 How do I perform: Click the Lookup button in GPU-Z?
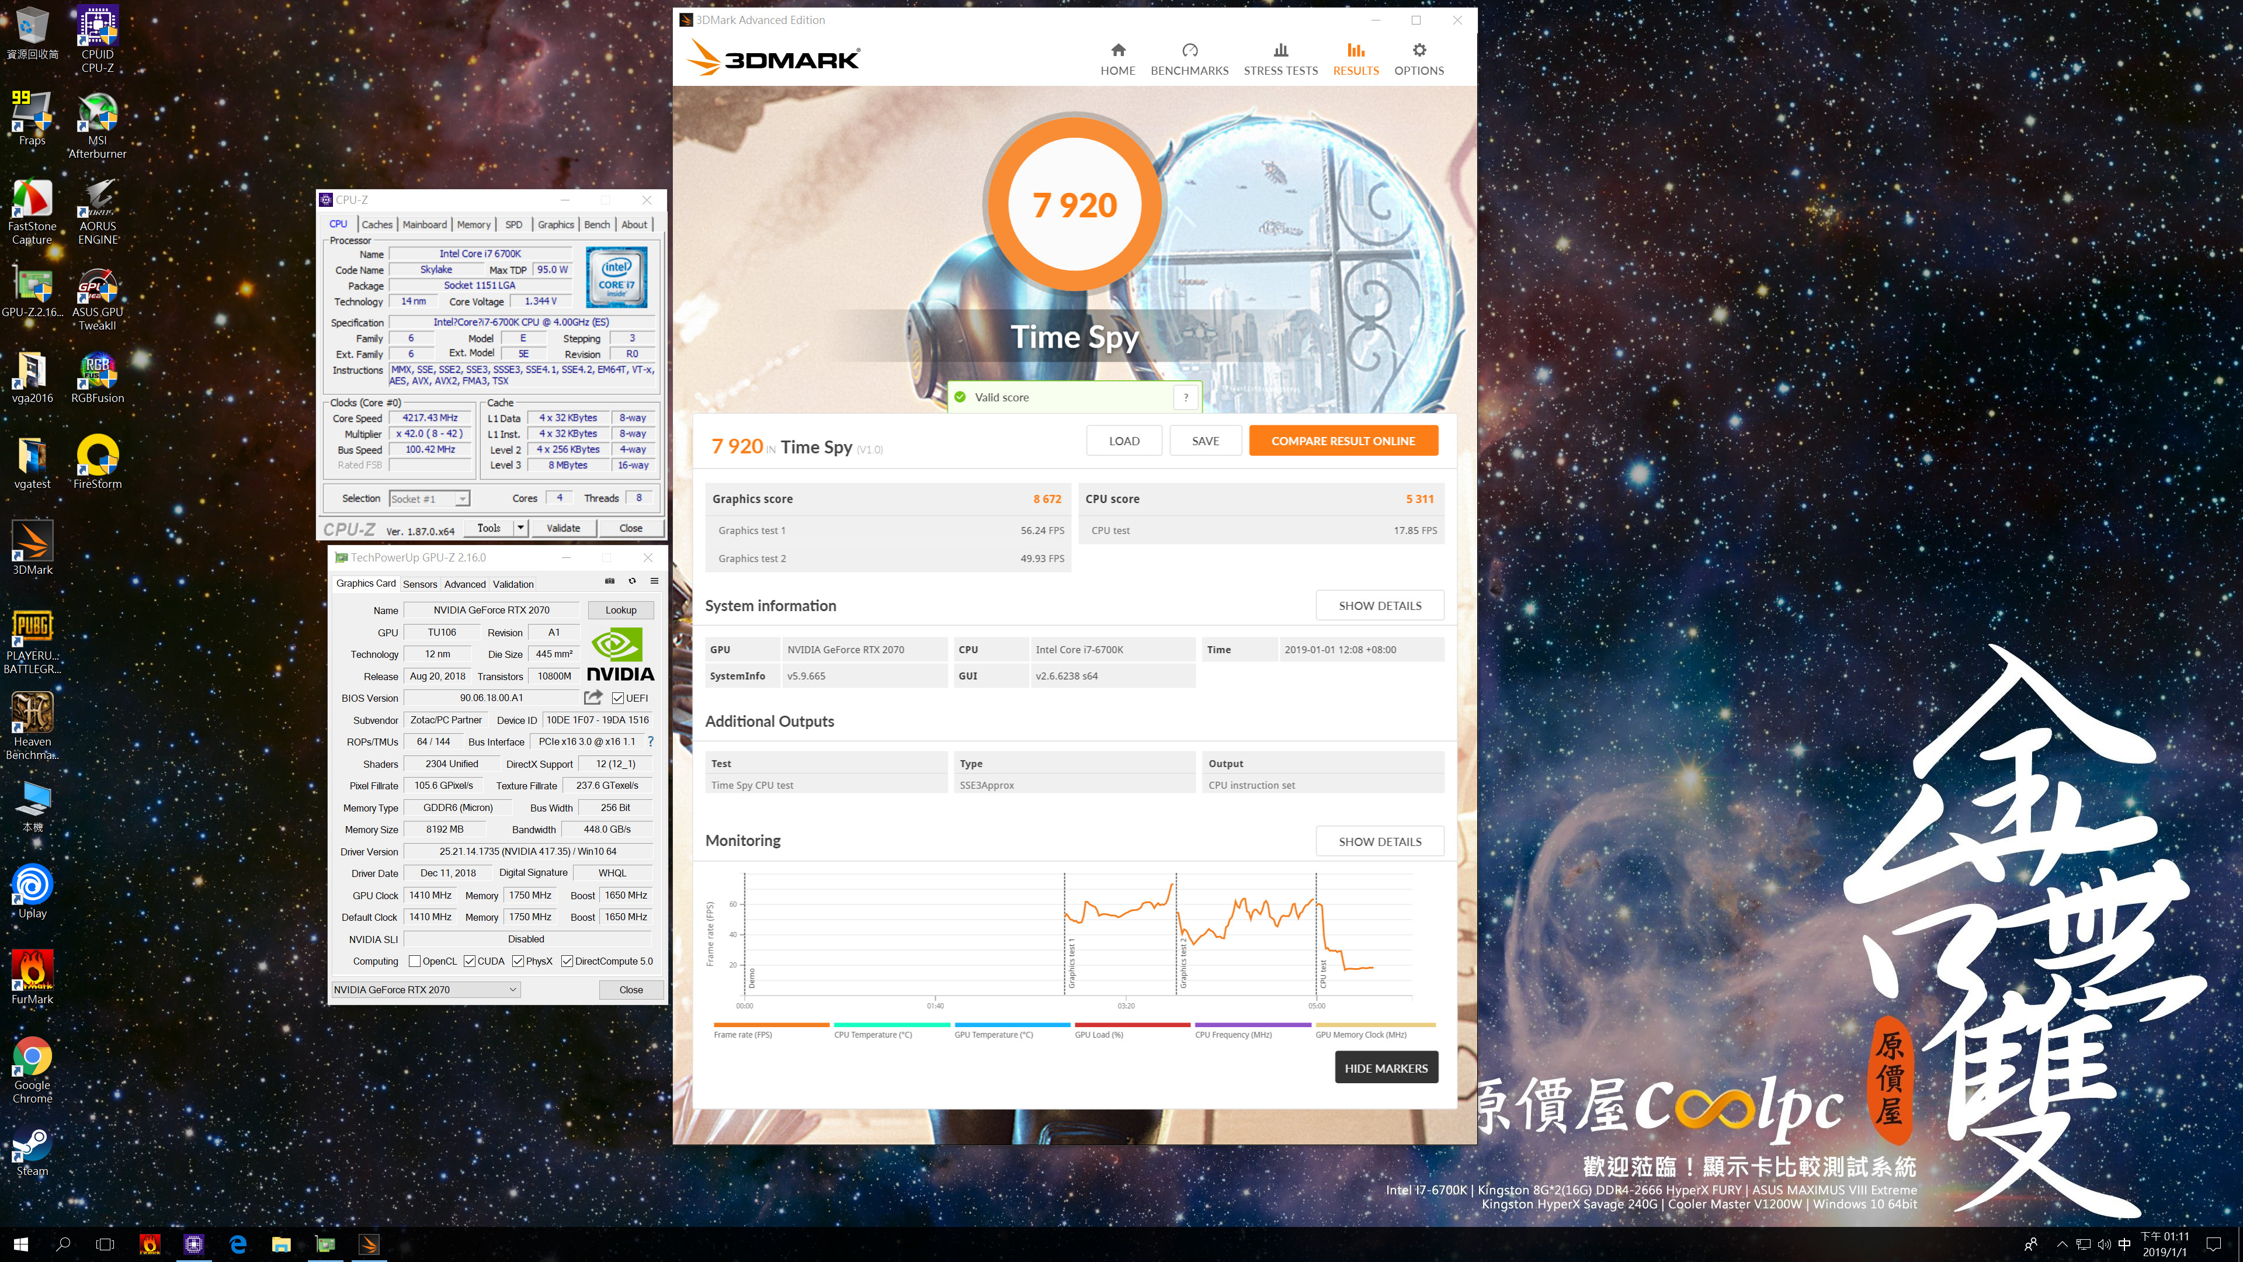click(x=621, y=611)
